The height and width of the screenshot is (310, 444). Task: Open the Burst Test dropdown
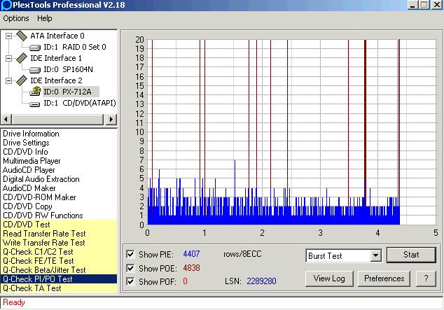pyautogui.click(x=375, y=256)
